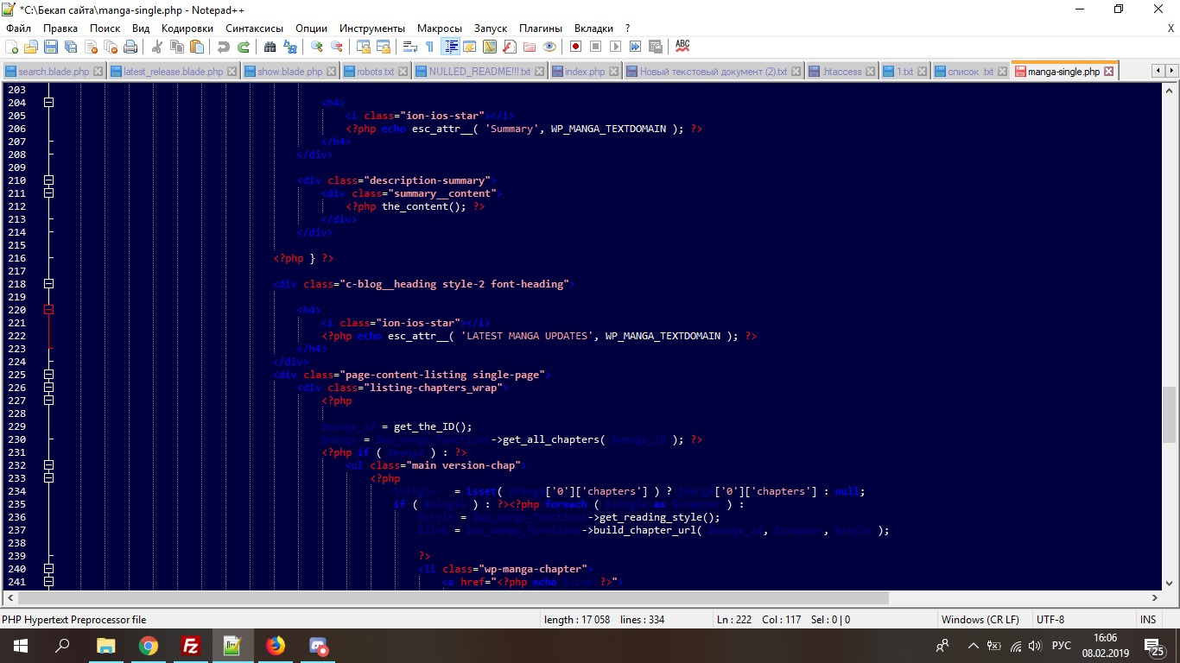Save the current file with the floppy icon
The image size is (1180, 663).
click(x=51, y=47)
